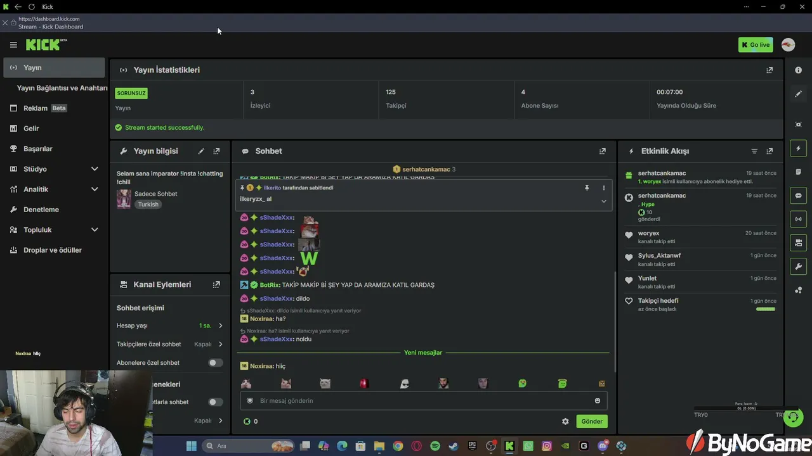Click BotRix username in chat
This screenshot has width=812, height=456.
coord(270,285)
